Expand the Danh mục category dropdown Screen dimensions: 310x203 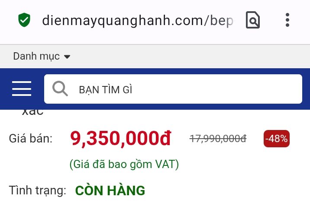tap(42, 56)
